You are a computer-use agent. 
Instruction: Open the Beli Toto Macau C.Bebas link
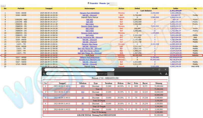pos(90,51)
